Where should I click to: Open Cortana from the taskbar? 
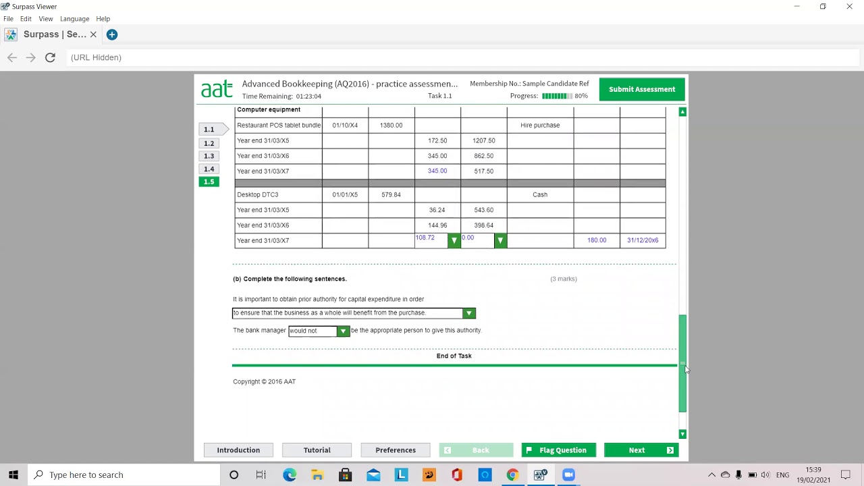pos(234,475)
